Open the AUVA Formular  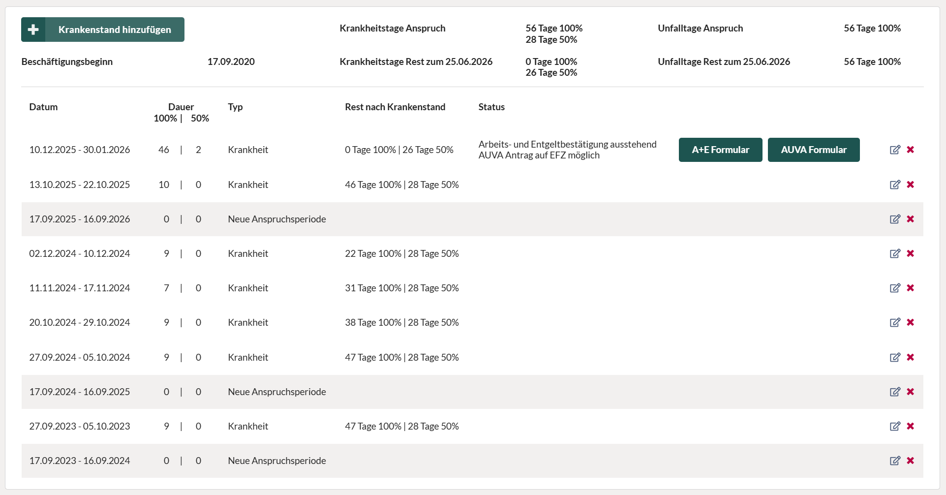pos(814,150)
